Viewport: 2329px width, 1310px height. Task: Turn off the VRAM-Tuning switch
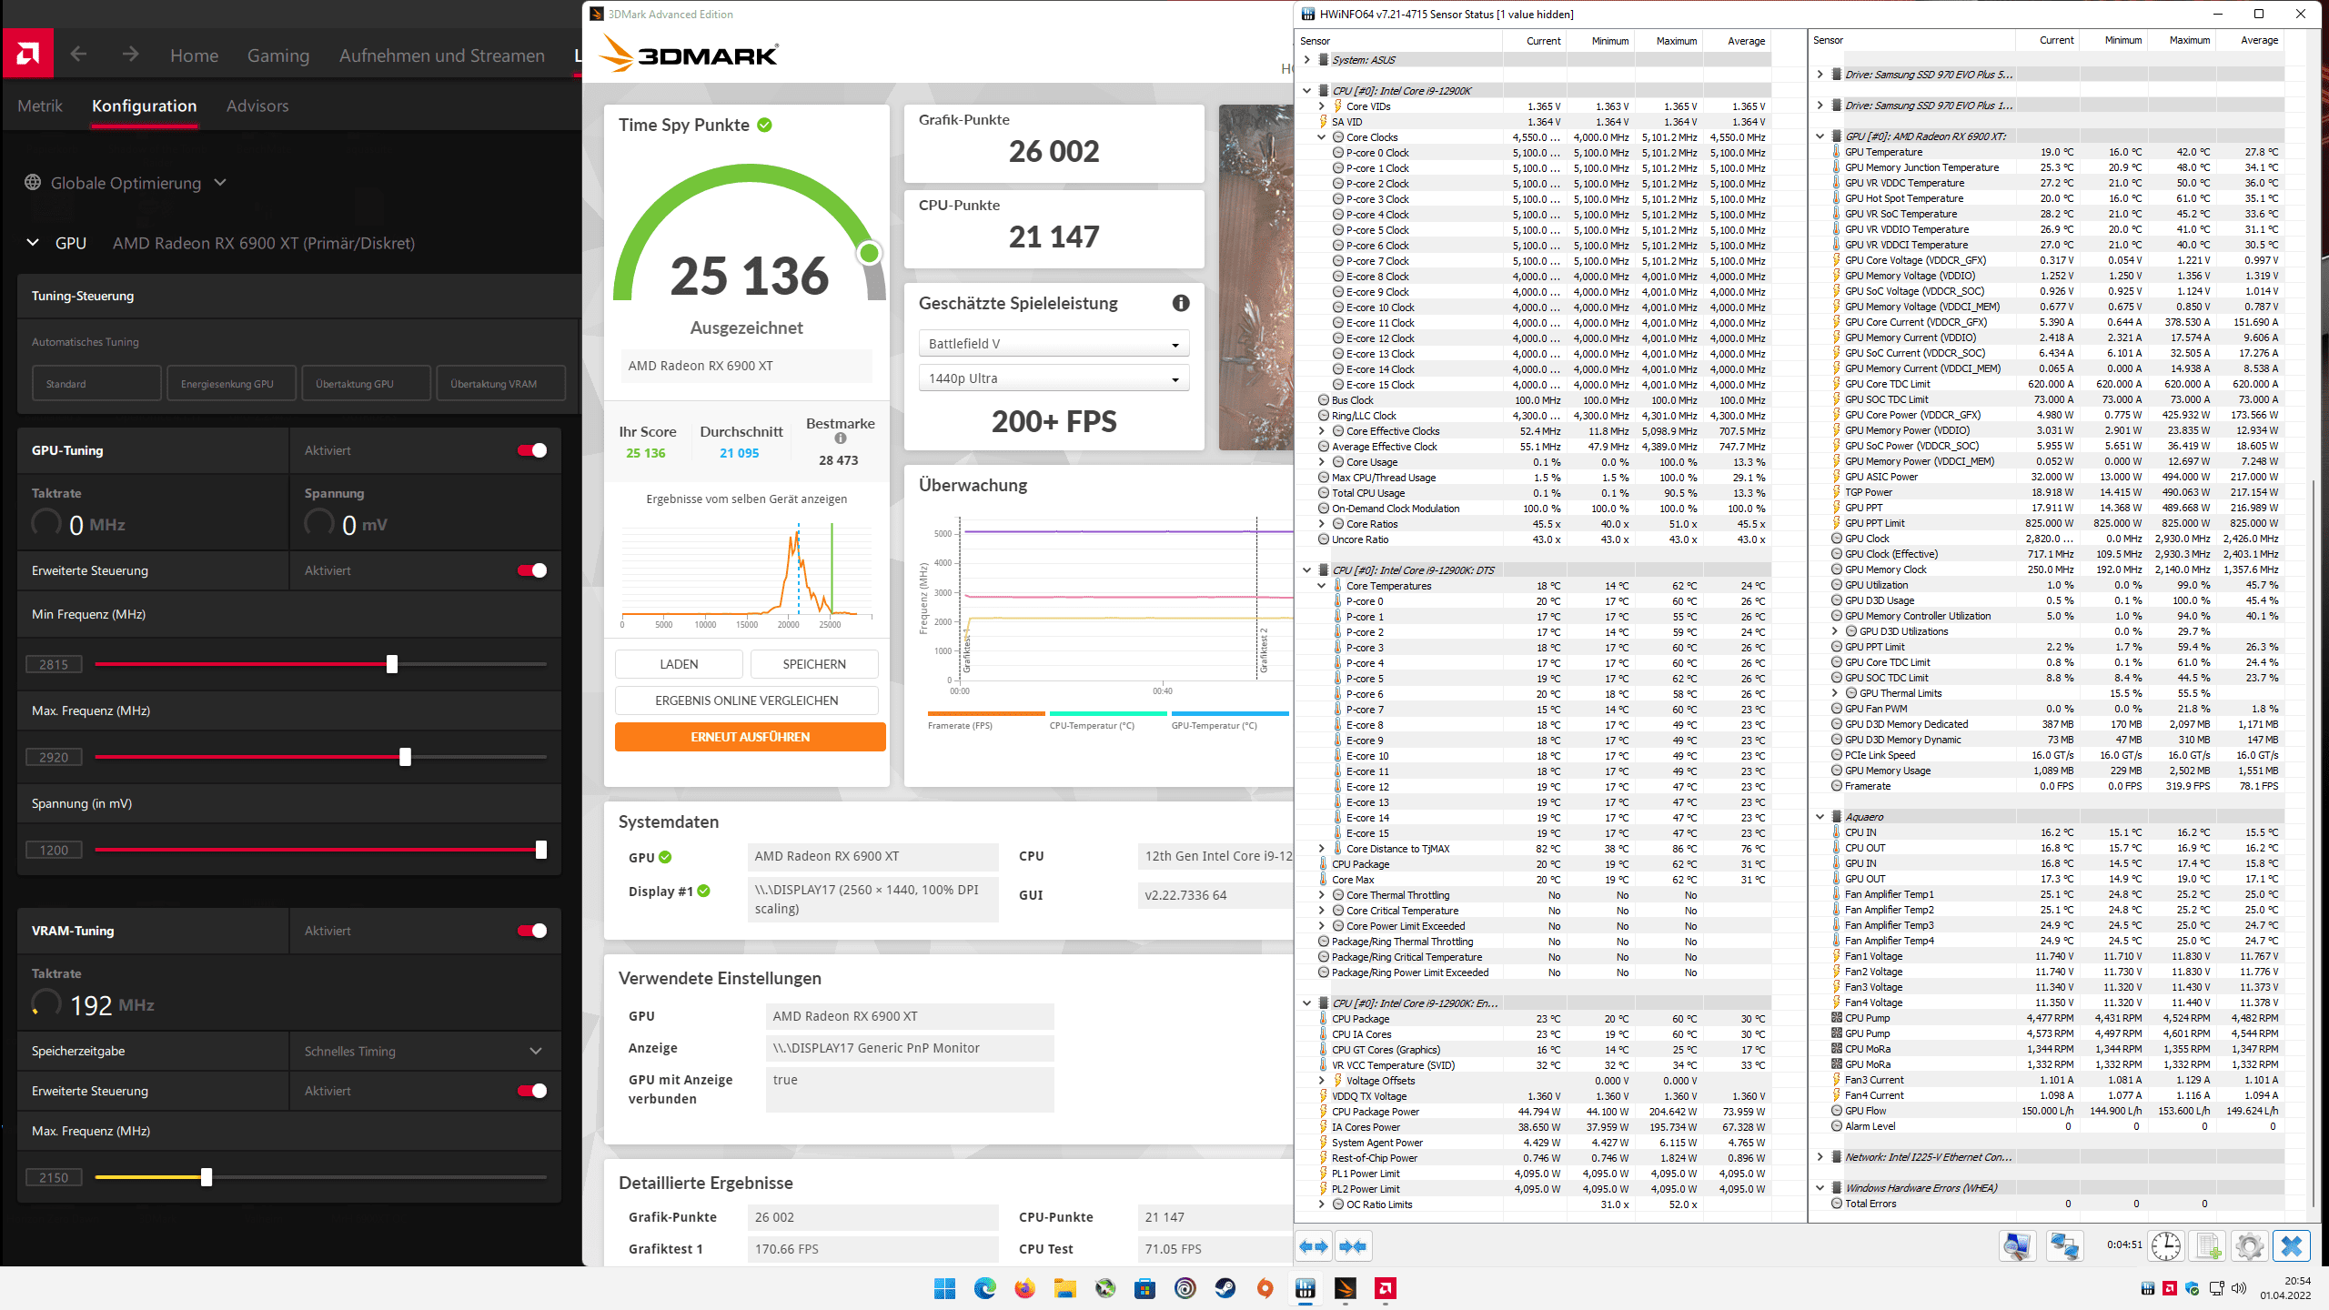coord(532,931)
